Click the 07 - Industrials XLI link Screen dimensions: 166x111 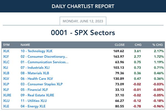(35, 68)
